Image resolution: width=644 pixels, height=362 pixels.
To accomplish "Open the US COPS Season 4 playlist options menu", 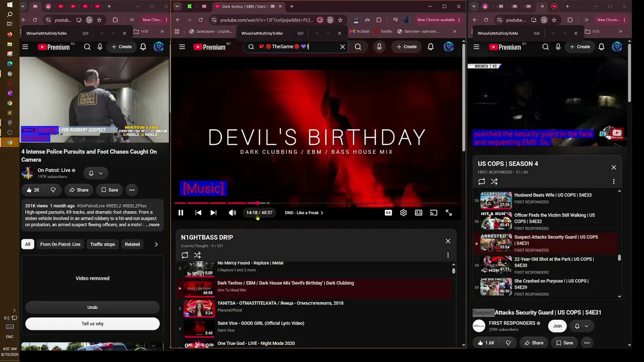I will (614, 182).
